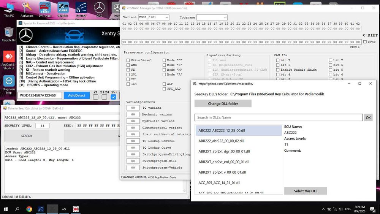Select ABR2XT_abr2xt_eol_00_00_01.dll
The height and width of the screenshot is (214, 380).
point(239,162)
